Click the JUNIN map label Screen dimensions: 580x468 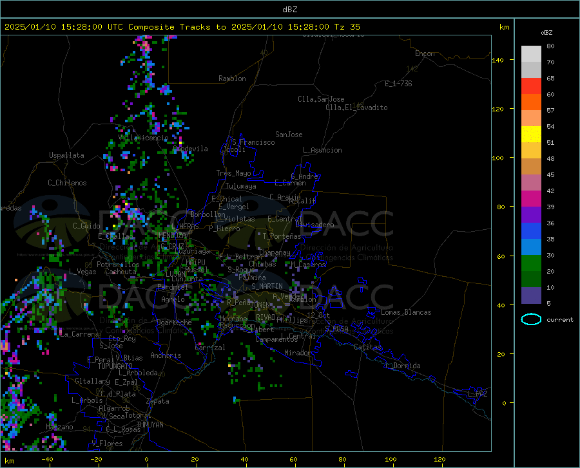pyautogui.click(x=260, y=305)
